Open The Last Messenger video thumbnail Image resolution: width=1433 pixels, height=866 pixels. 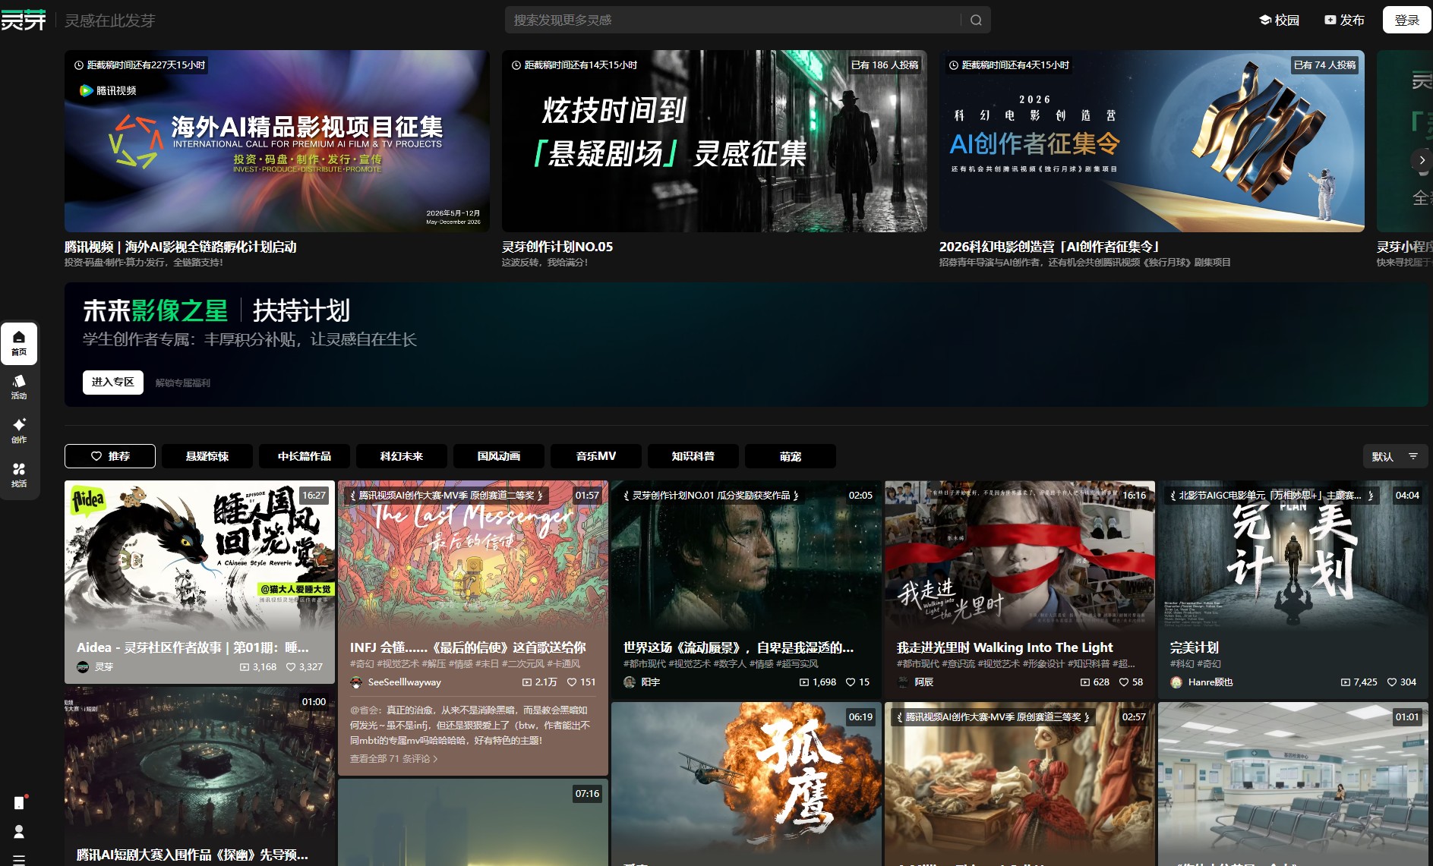pyautogui.click(x=473, y=556)
